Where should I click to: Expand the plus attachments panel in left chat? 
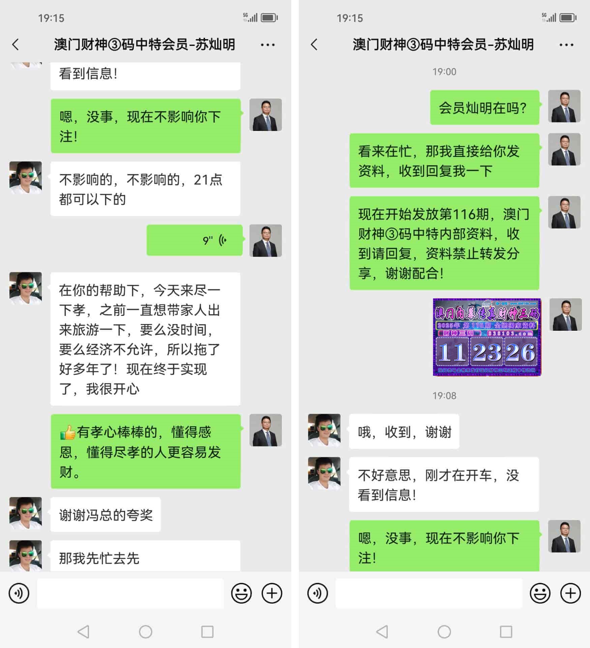pyautogui.click(x=272, y=593)
